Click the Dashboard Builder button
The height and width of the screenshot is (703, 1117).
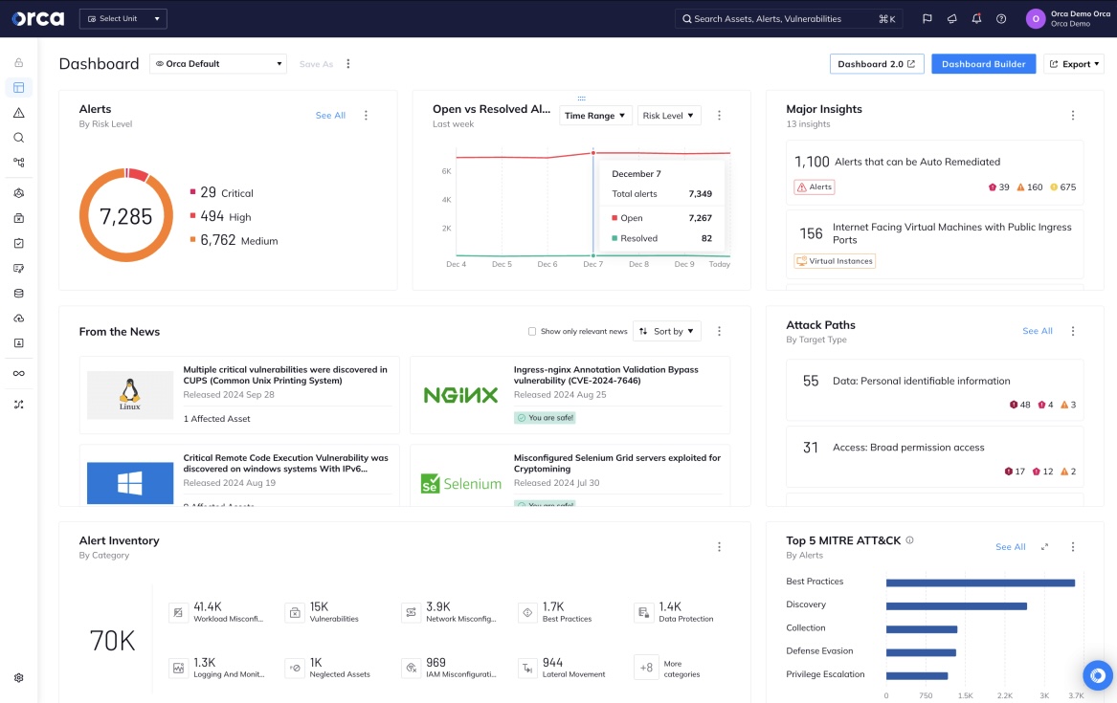tap(984, 64)
